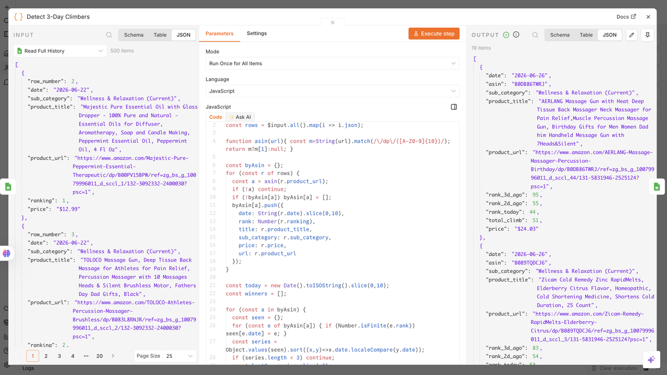Open the Mode dropdown Run Once for All Items
The height and width of the screenshot is (375, 667).
click(332, 64)
